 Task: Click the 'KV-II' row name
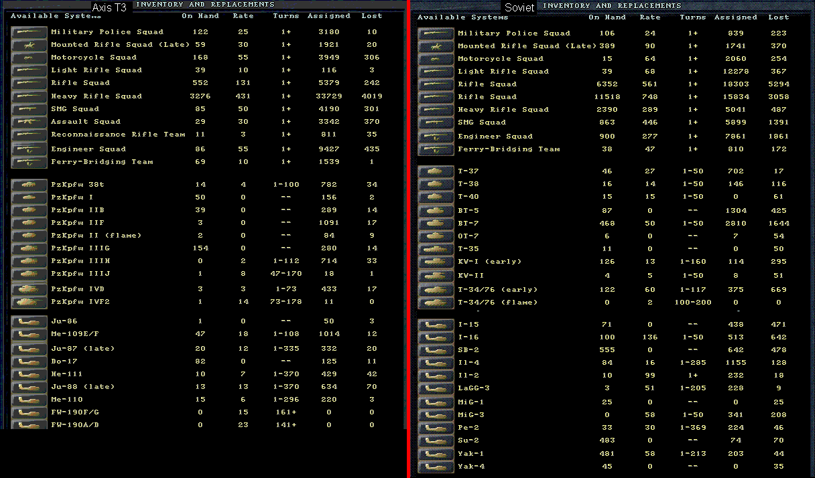pos(471,274)
